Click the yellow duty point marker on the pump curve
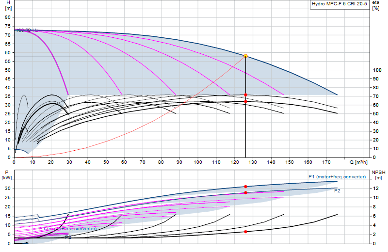The height and width of the screenshot is (252, 388). (245, 56)
